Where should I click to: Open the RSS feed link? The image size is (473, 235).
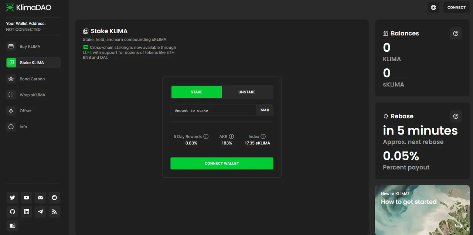pos(55,212)
